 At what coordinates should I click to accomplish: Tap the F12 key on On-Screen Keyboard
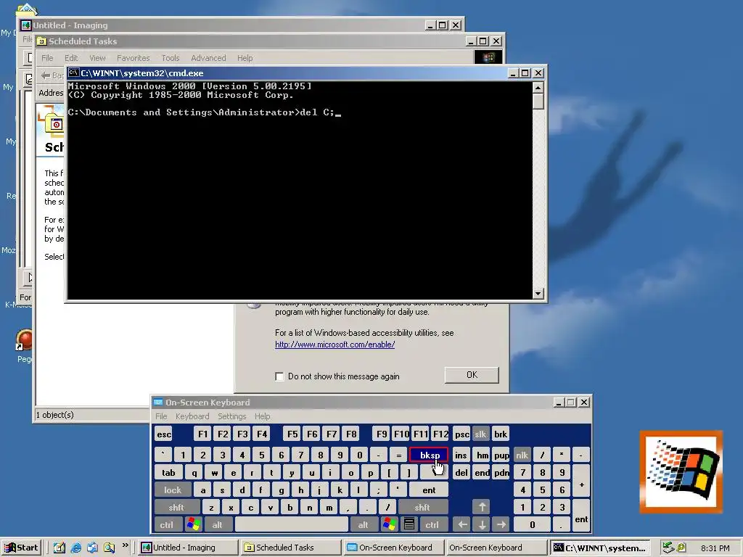point(440,434)
